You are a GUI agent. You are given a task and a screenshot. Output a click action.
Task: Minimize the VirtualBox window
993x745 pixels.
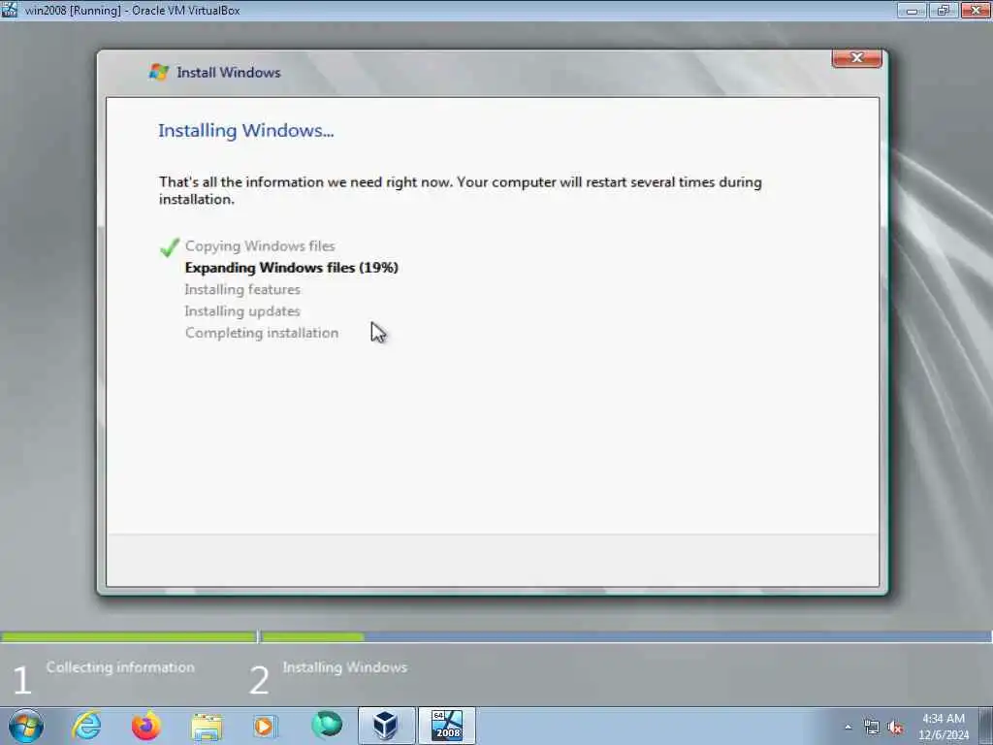click(912, 10)
